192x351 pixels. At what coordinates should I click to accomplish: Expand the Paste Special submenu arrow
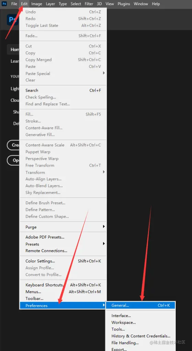pos(104,73)
